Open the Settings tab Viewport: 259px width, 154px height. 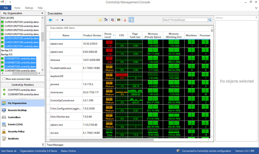(29, 8)
